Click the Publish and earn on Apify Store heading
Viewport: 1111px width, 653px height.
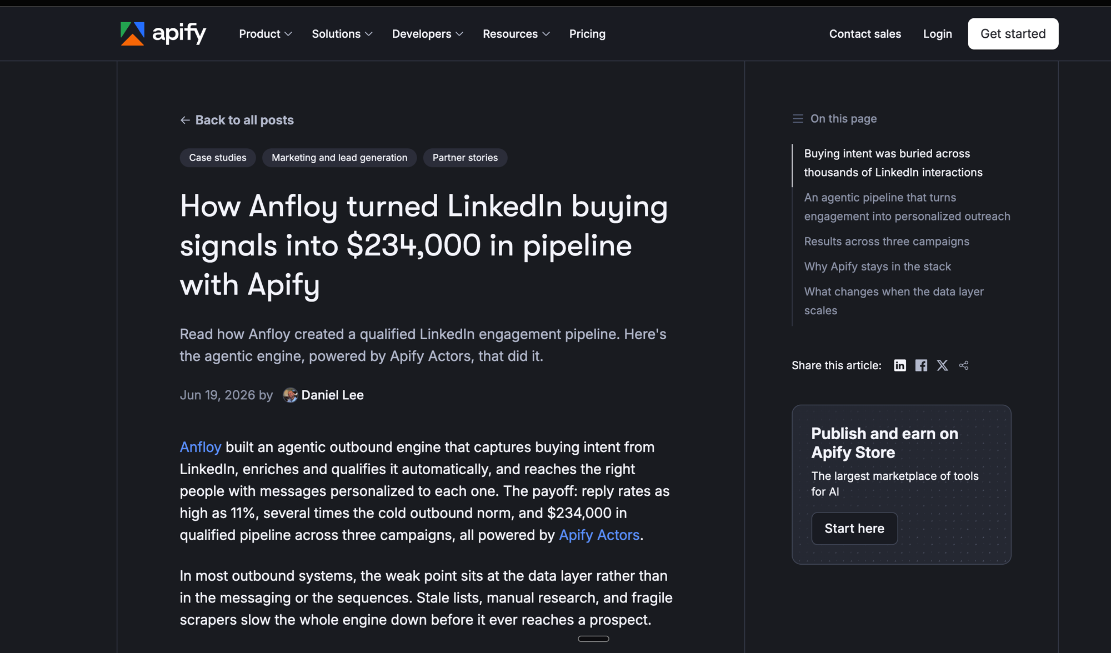click(x=884, y=443)
